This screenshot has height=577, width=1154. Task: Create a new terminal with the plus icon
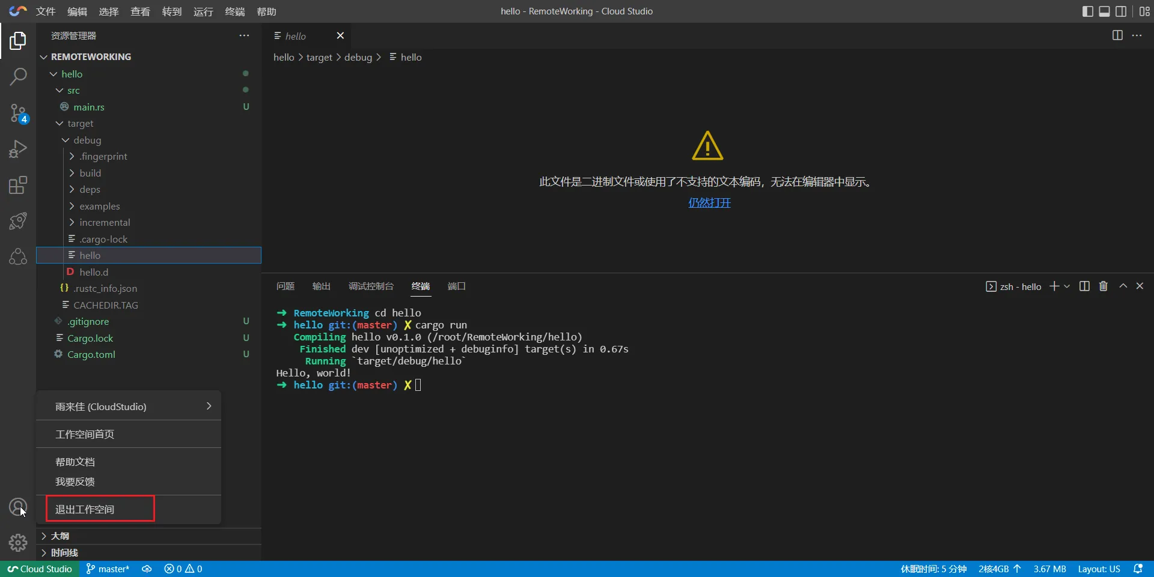point(1054,286)
